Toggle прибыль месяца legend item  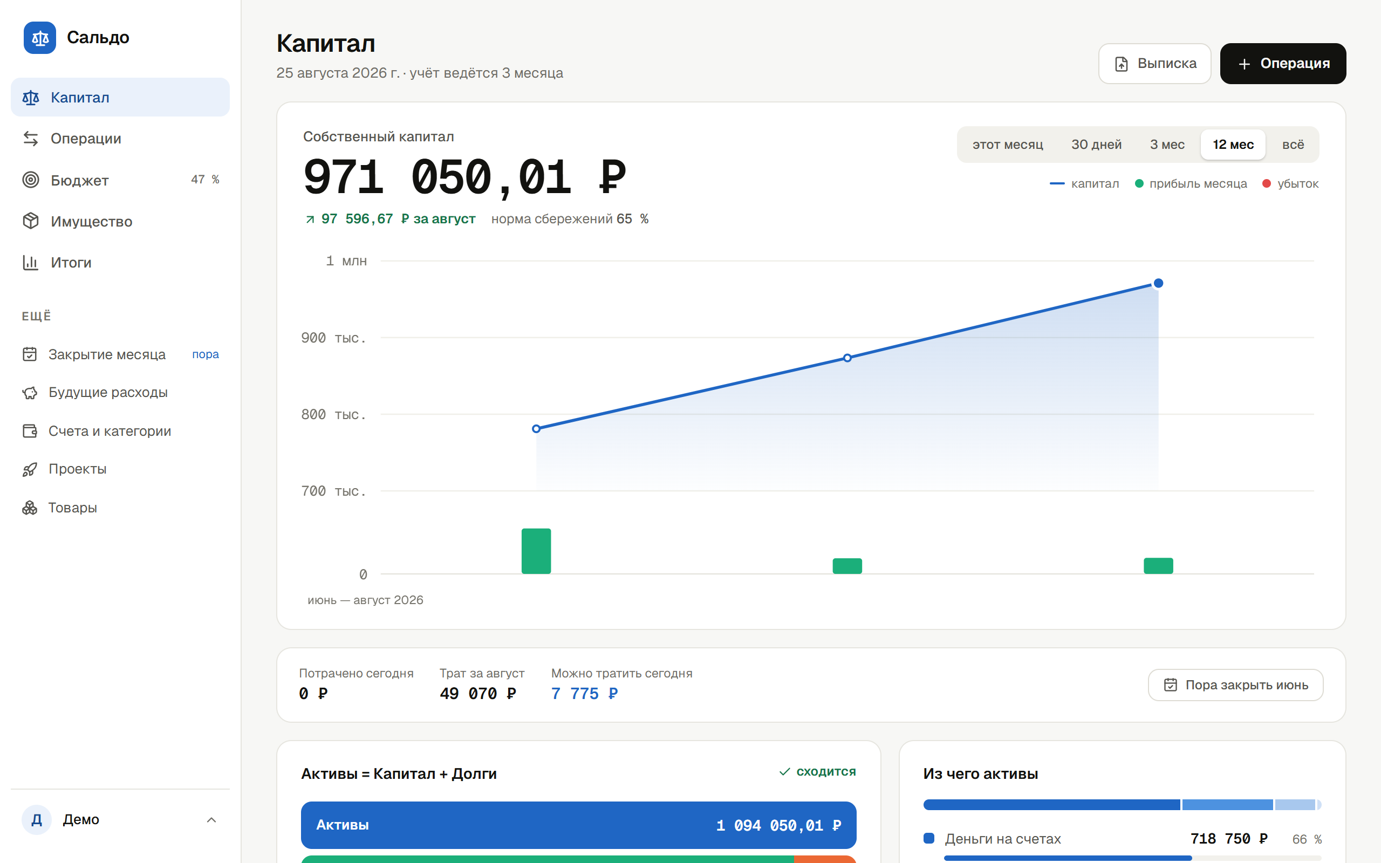[x=1191, y=184]
